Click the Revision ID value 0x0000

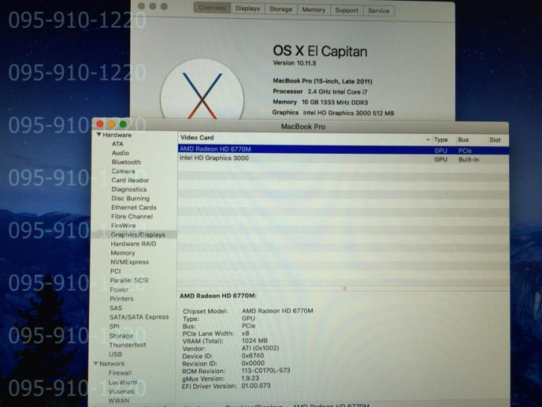[x=253, y=363]
